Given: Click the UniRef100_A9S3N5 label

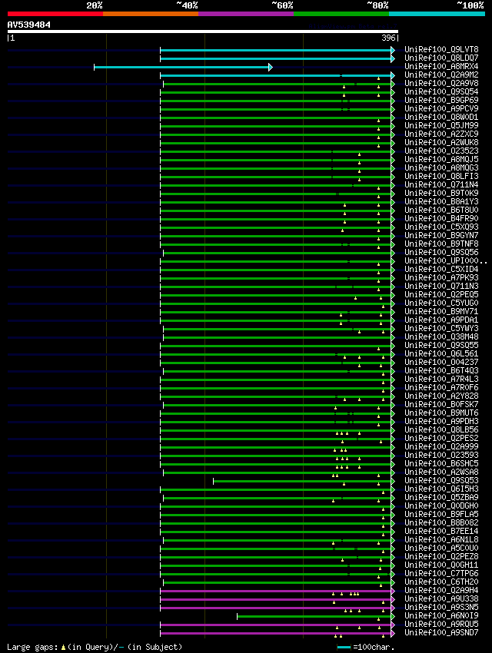Looking at the screenshot, I should 441,607.
